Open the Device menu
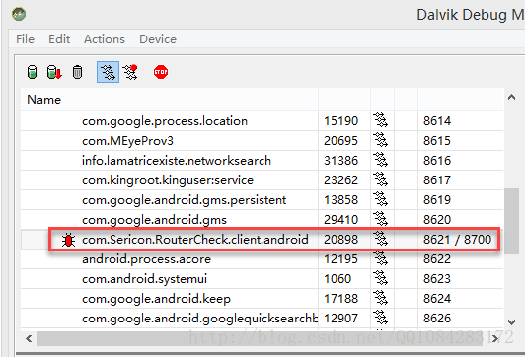Screen dimensions: 525x357 coord(158,39)
